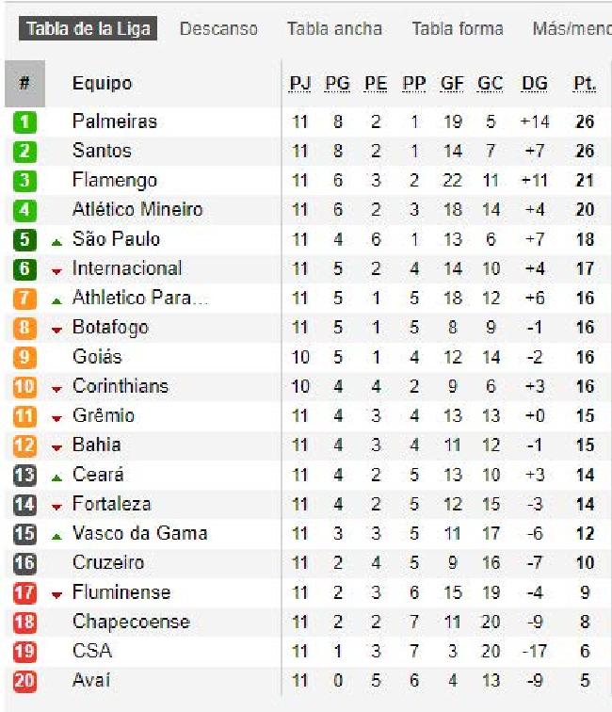Open the Palmeiras team link
The image size is (612, 712).
tap(115, 121)
